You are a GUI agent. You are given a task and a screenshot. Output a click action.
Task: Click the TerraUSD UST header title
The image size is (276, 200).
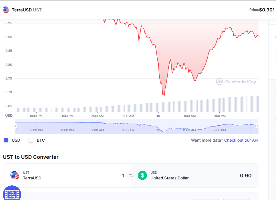click(27, 10)
